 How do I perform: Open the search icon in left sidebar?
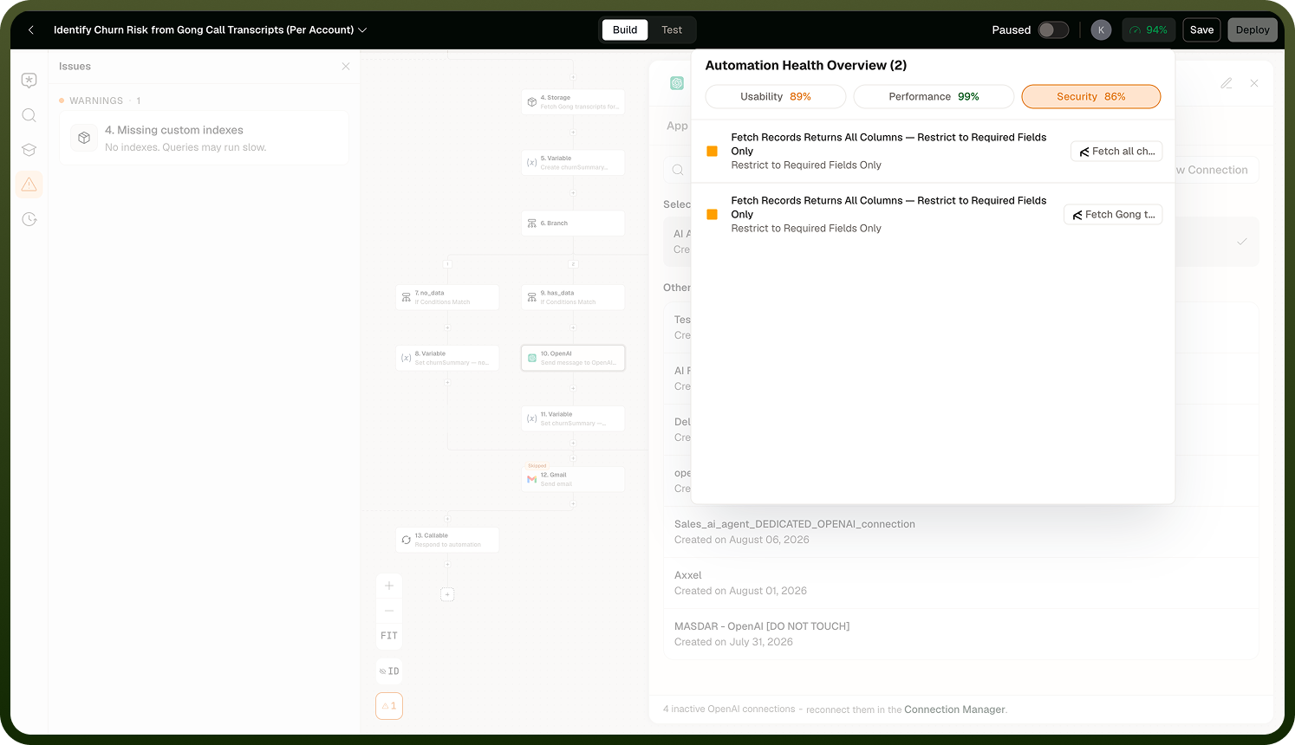(29, 115)
